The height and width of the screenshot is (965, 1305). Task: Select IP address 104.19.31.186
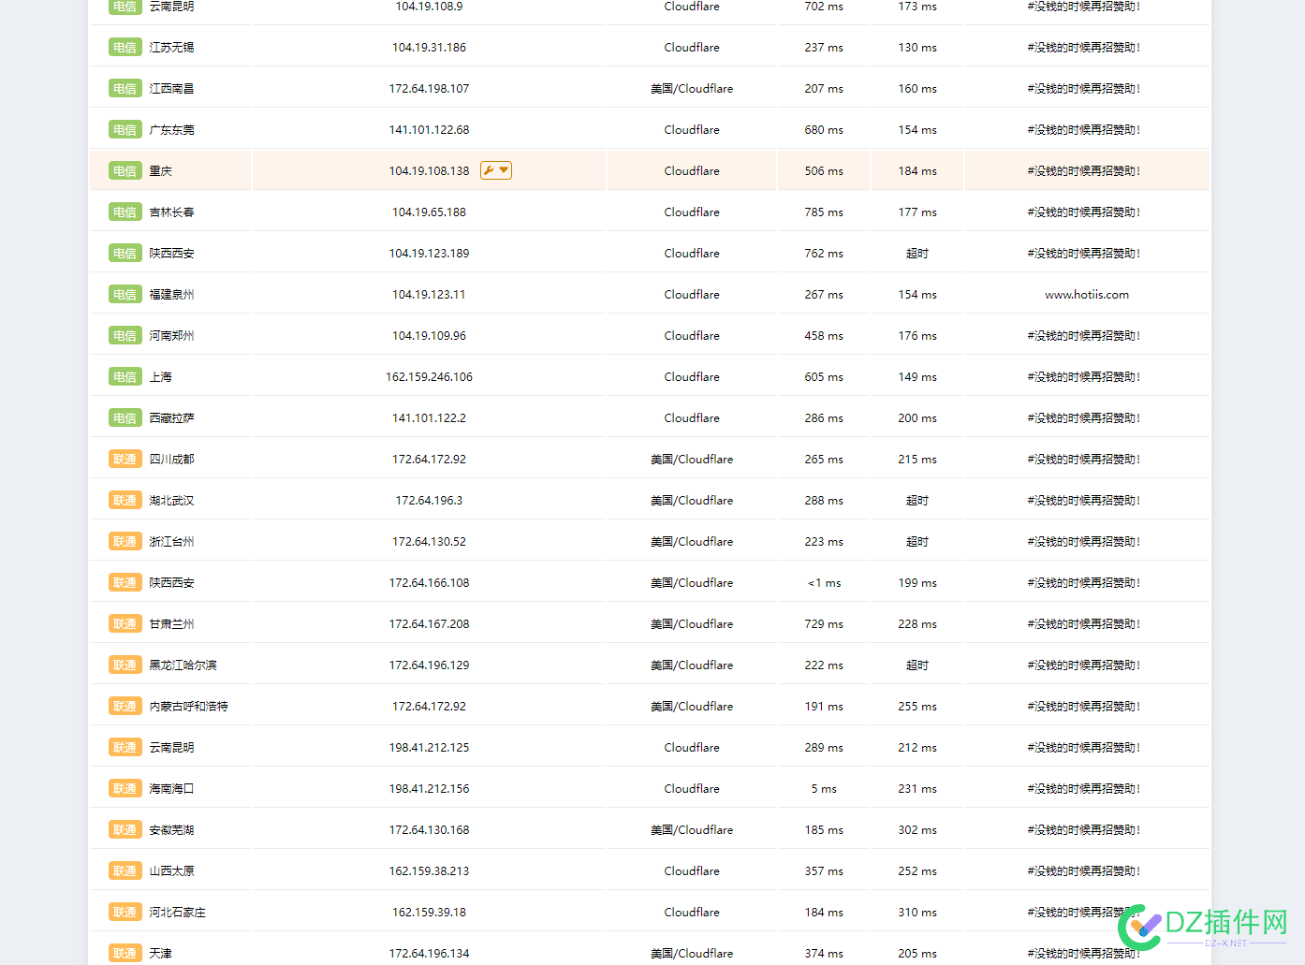coord(429,48)
